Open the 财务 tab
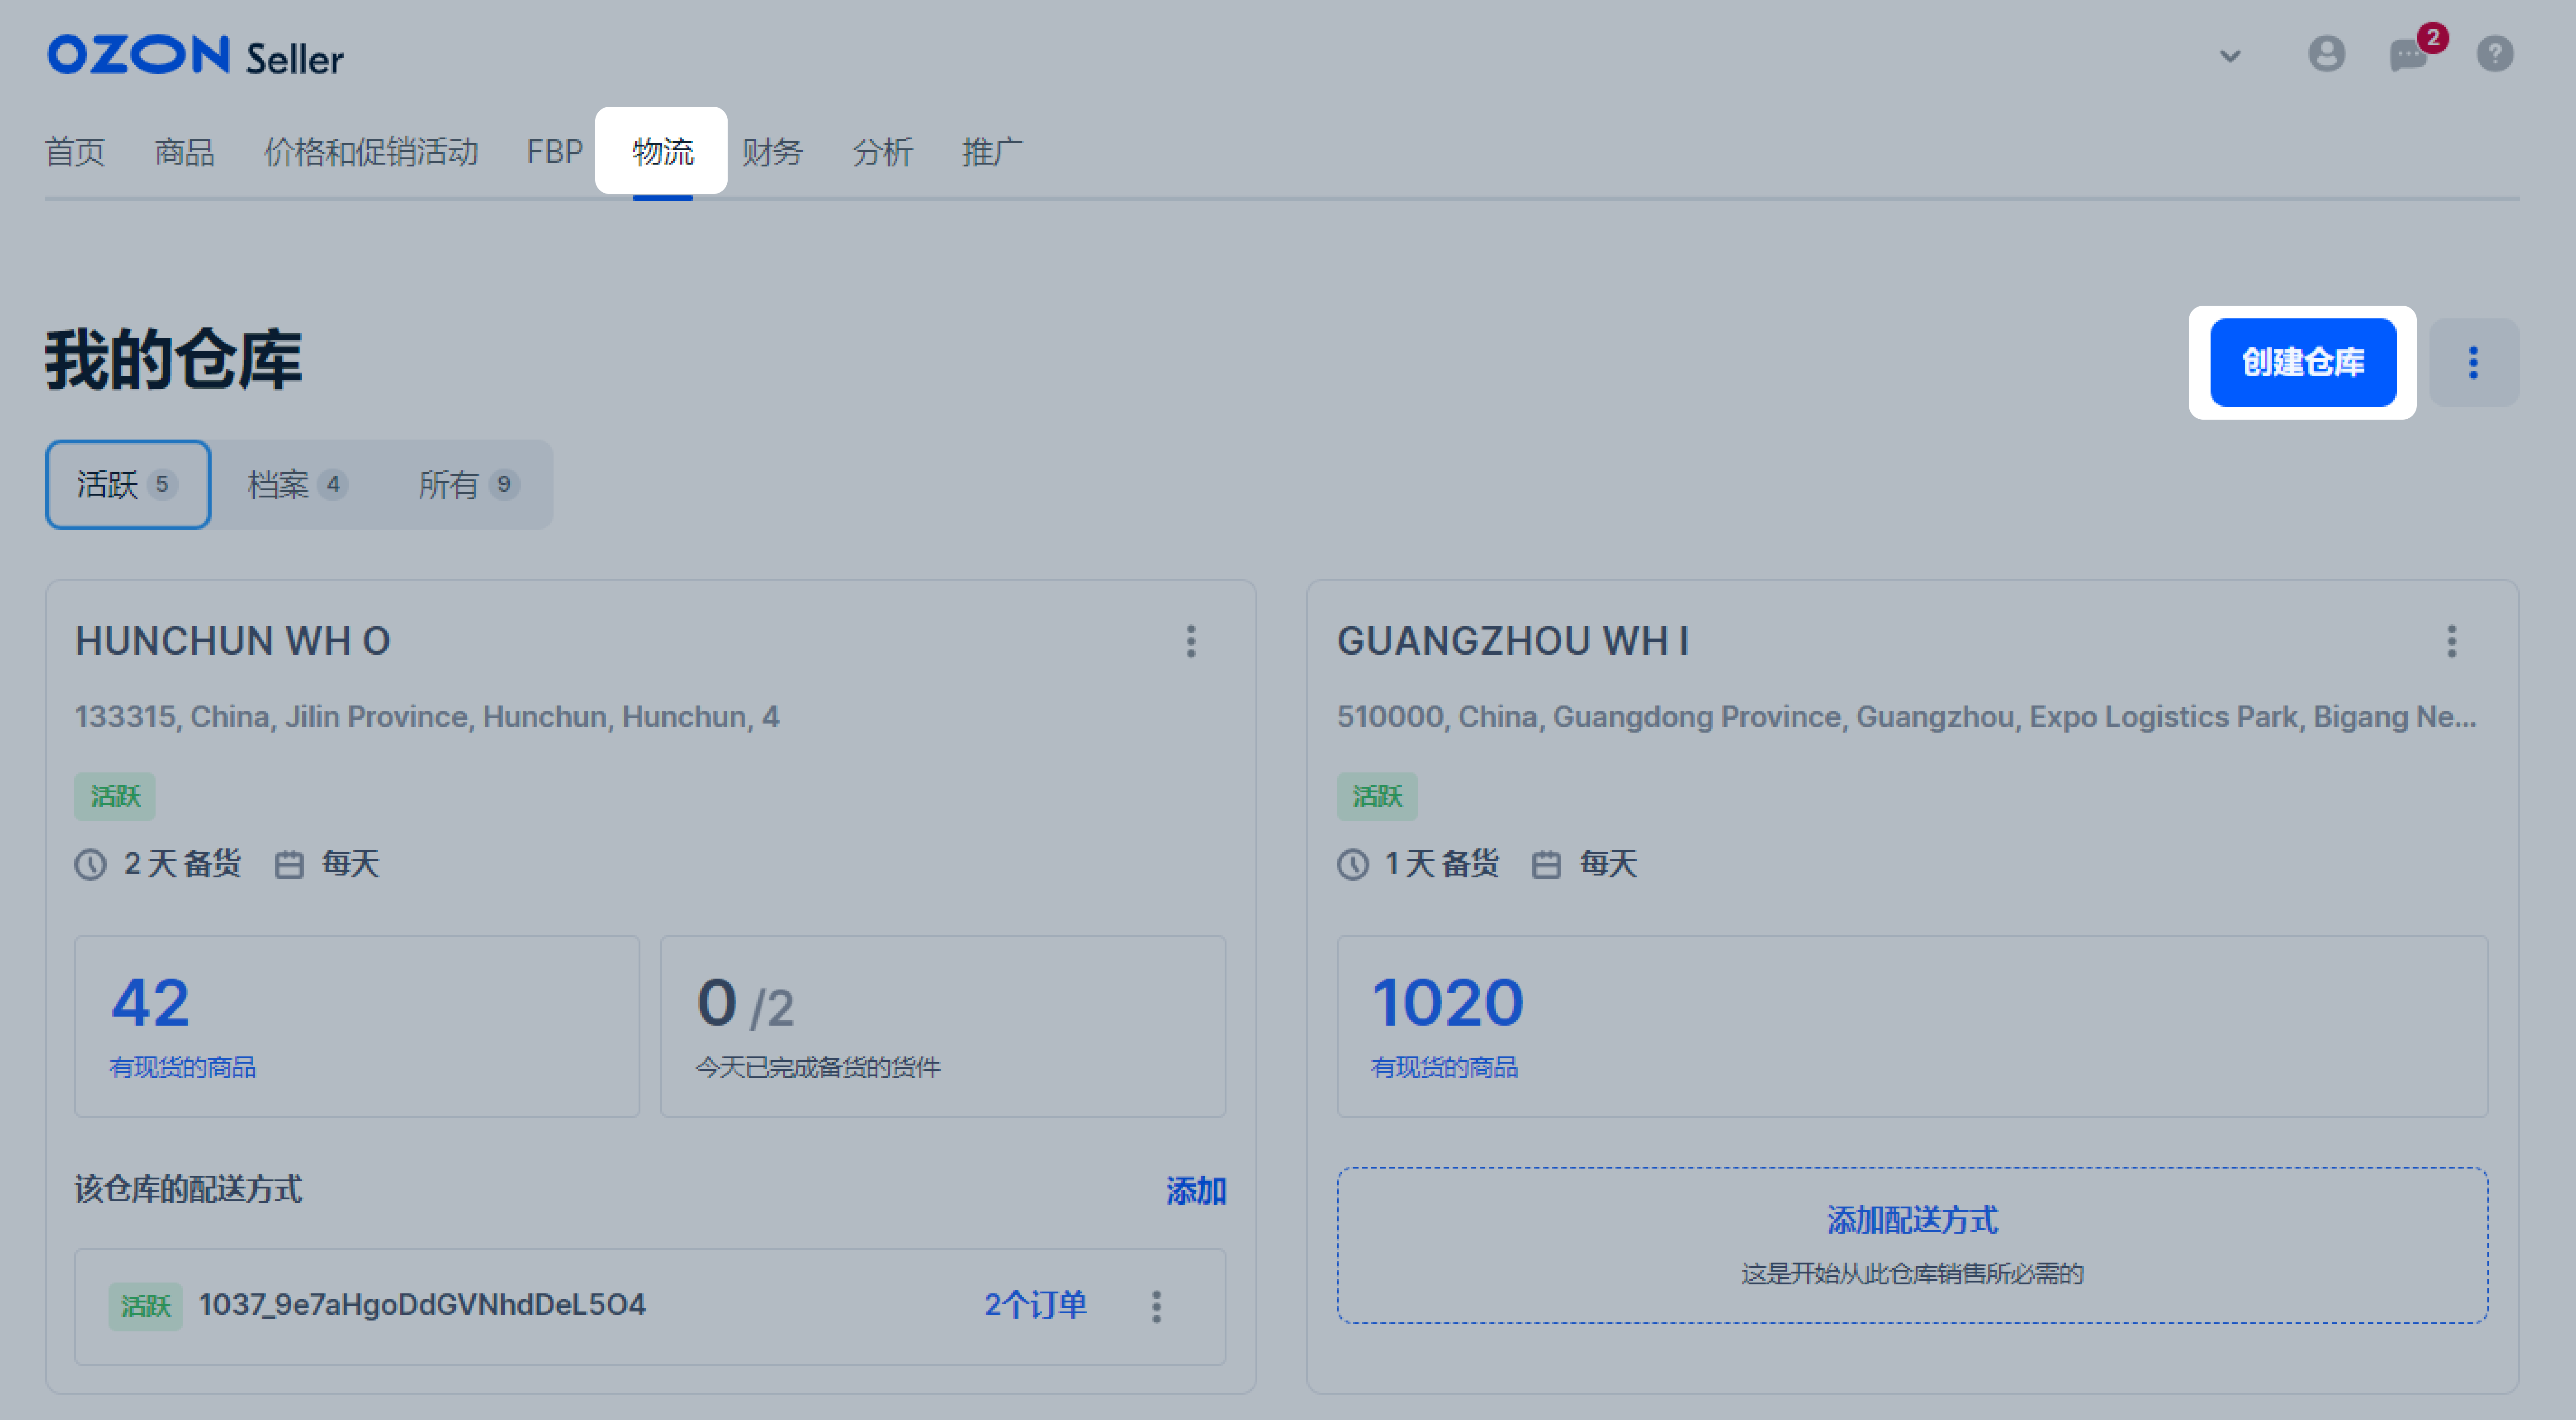The width and height of the screenshot is (2576, 1420). pos(773,152)
